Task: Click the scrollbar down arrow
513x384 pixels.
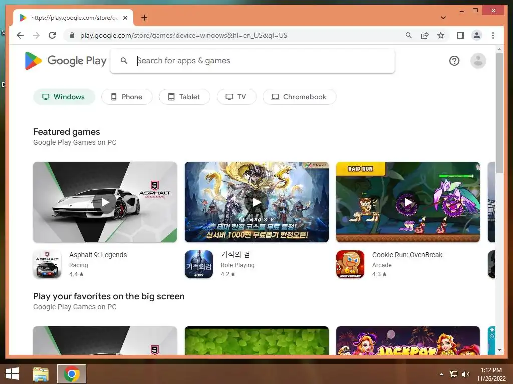Action: point(499,350)
